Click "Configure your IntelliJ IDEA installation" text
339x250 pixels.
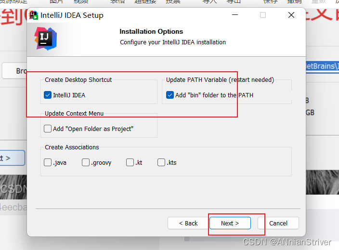173,42
